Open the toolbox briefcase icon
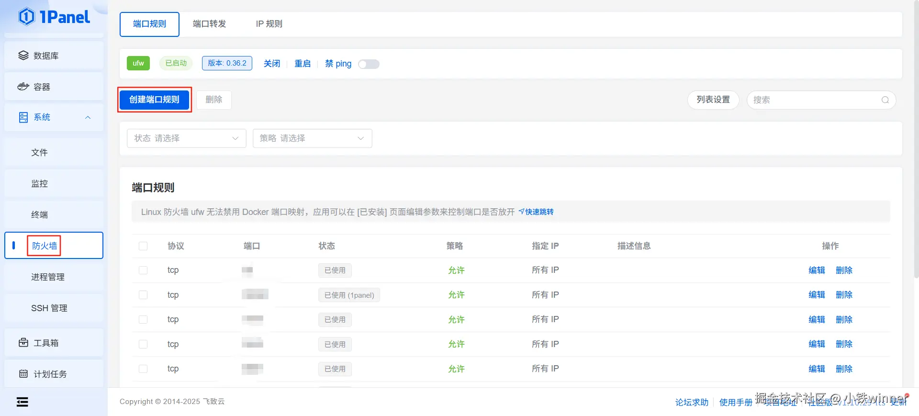This screenshot has height=416, width=919. tap(23, 343)
